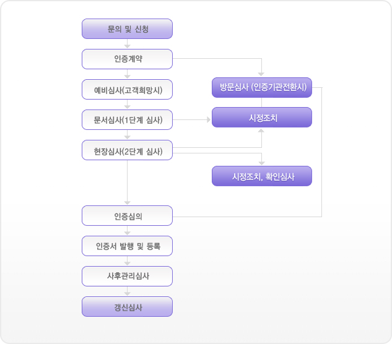
Task: Click arrow between 사후관리심사 and 갱신심사
Action: click(127, 292)
